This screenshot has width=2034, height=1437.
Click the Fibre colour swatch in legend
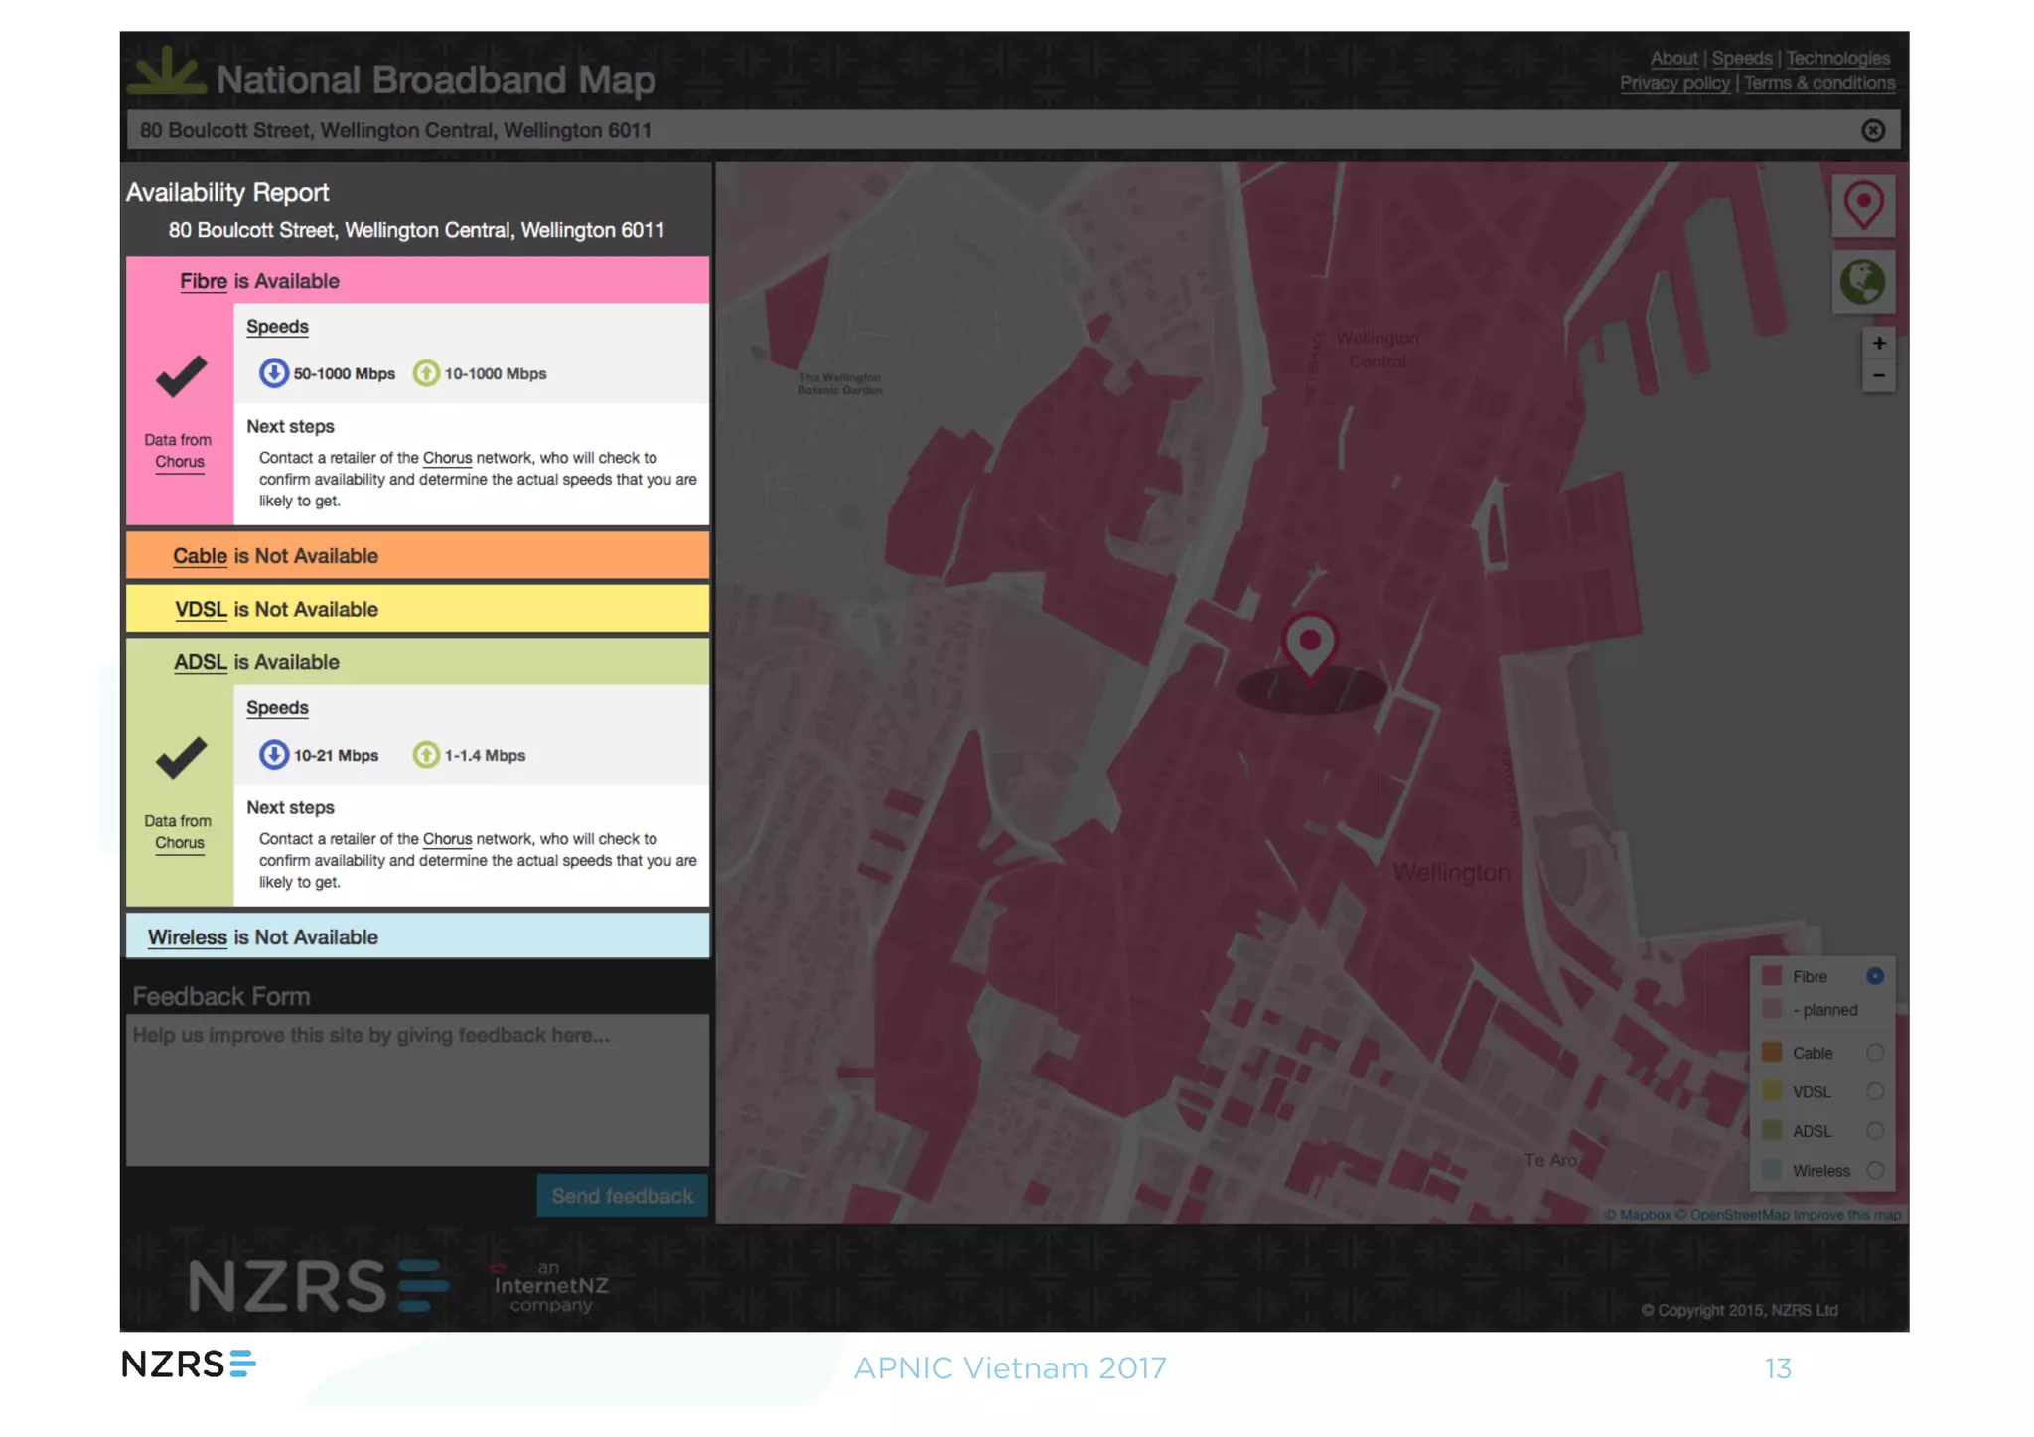(1771, 976)
